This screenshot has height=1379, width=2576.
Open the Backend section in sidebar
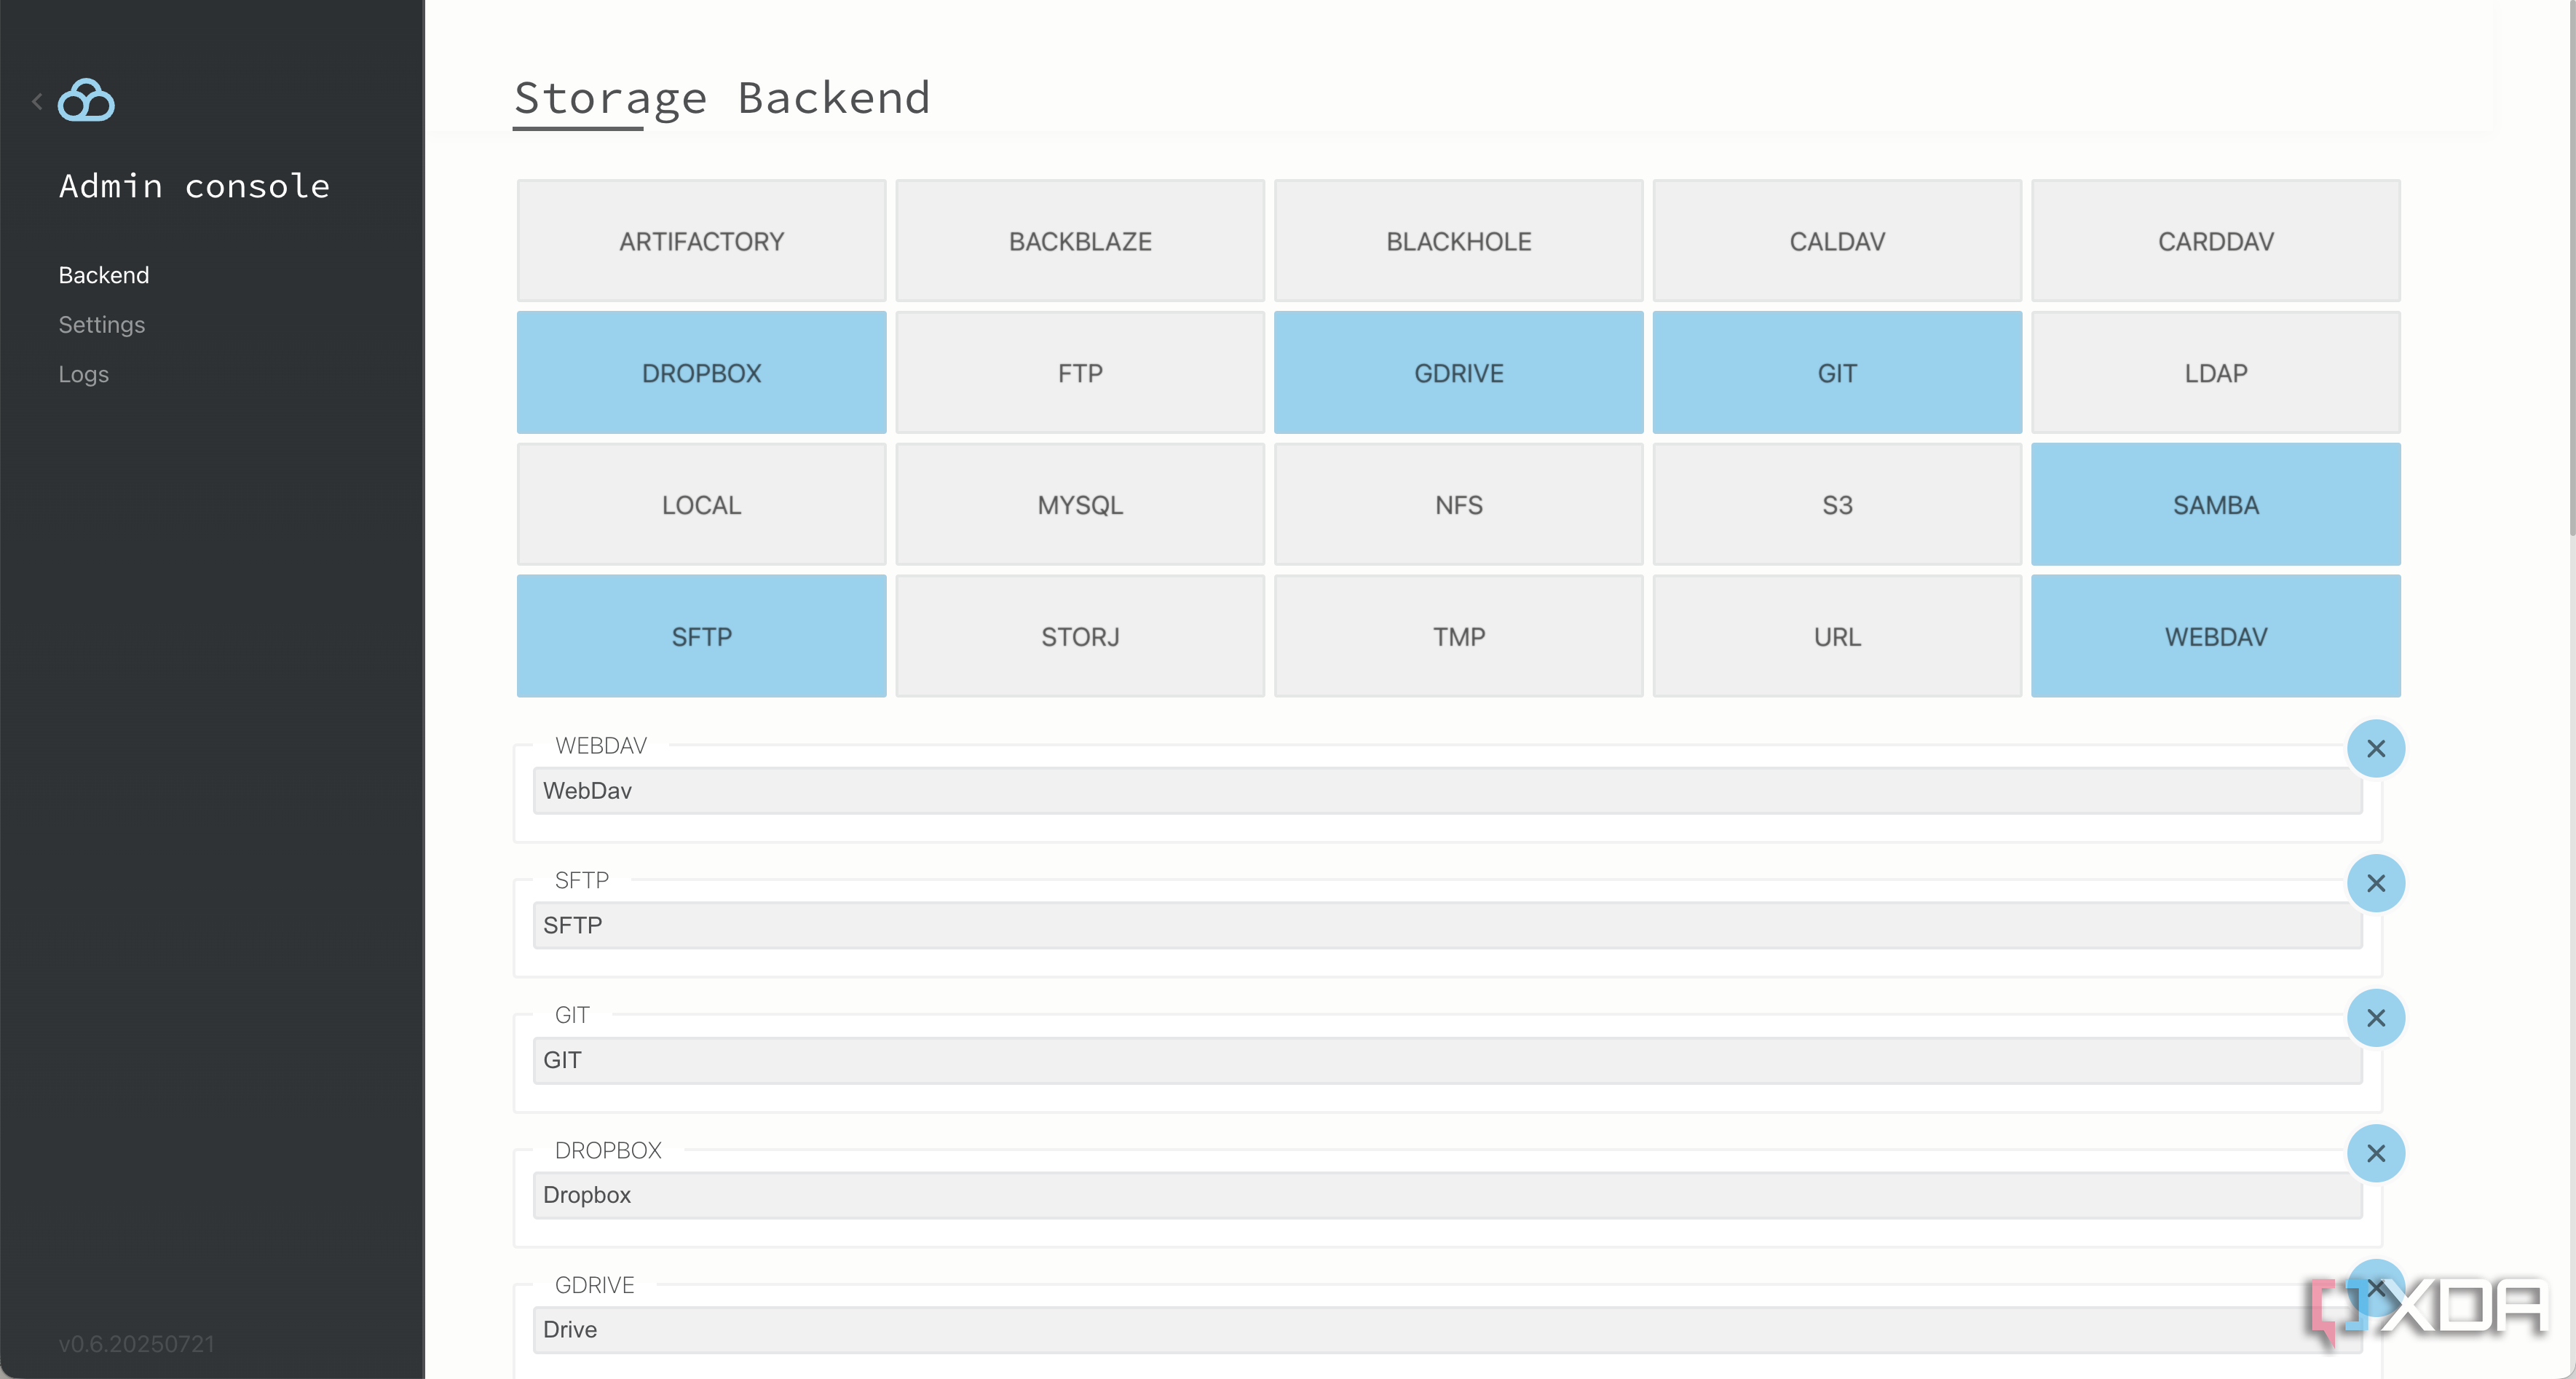tap(104, 275)
